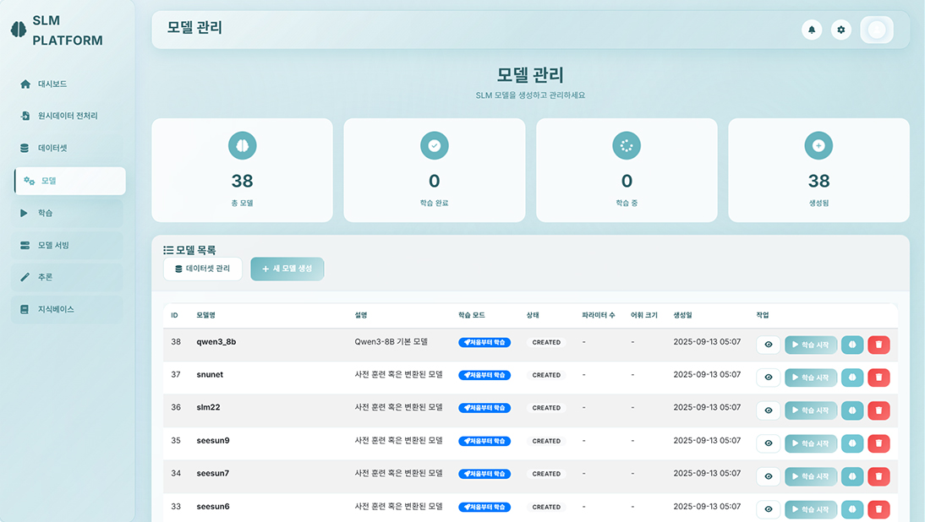Open 데이터셋 관리 above the model list
Screen dimensions: 925x522
pyautogui.click(x=203, y=269)
